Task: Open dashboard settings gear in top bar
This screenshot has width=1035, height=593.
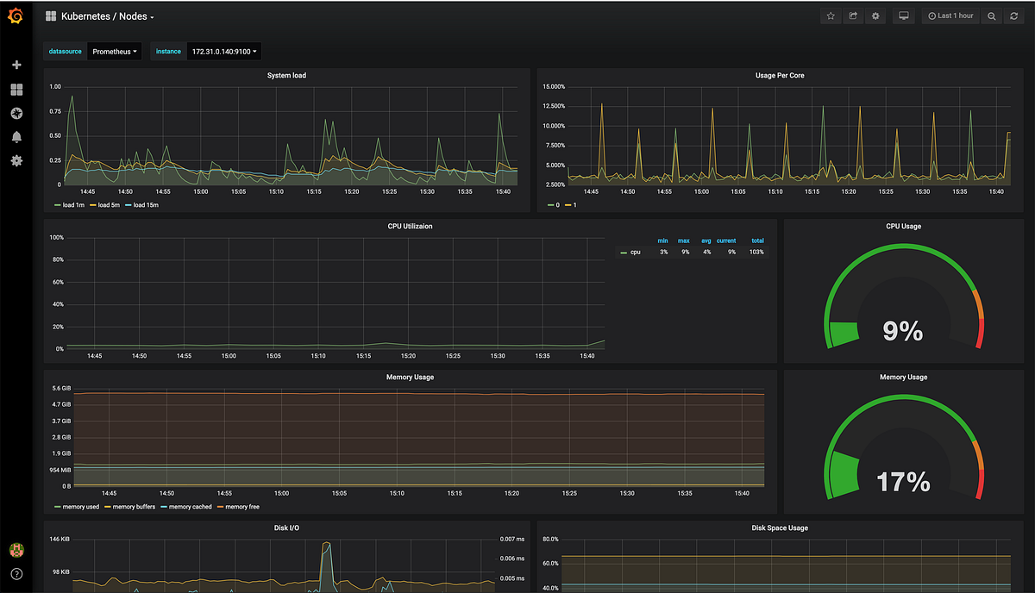Action: 875,16
